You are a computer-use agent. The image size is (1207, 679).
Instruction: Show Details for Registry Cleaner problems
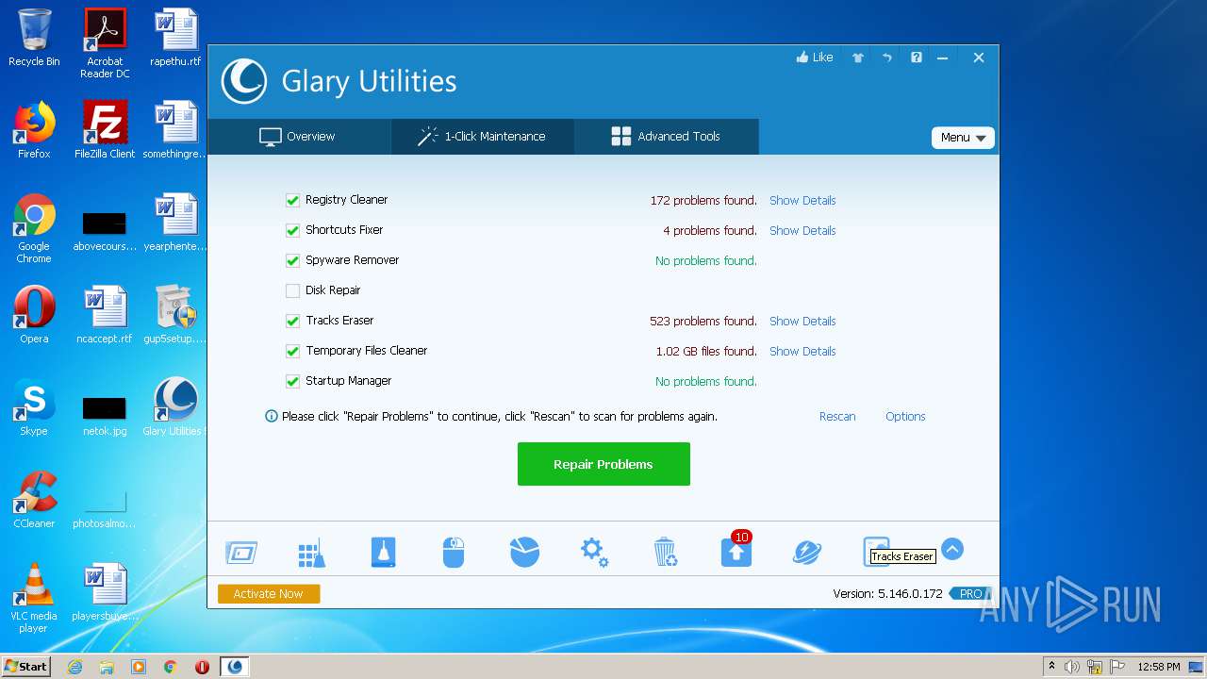[x=802, y=200]
